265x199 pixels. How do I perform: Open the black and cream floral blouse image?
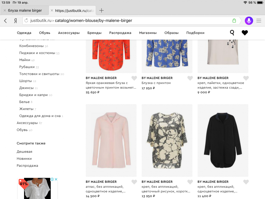tap(167, 140)
